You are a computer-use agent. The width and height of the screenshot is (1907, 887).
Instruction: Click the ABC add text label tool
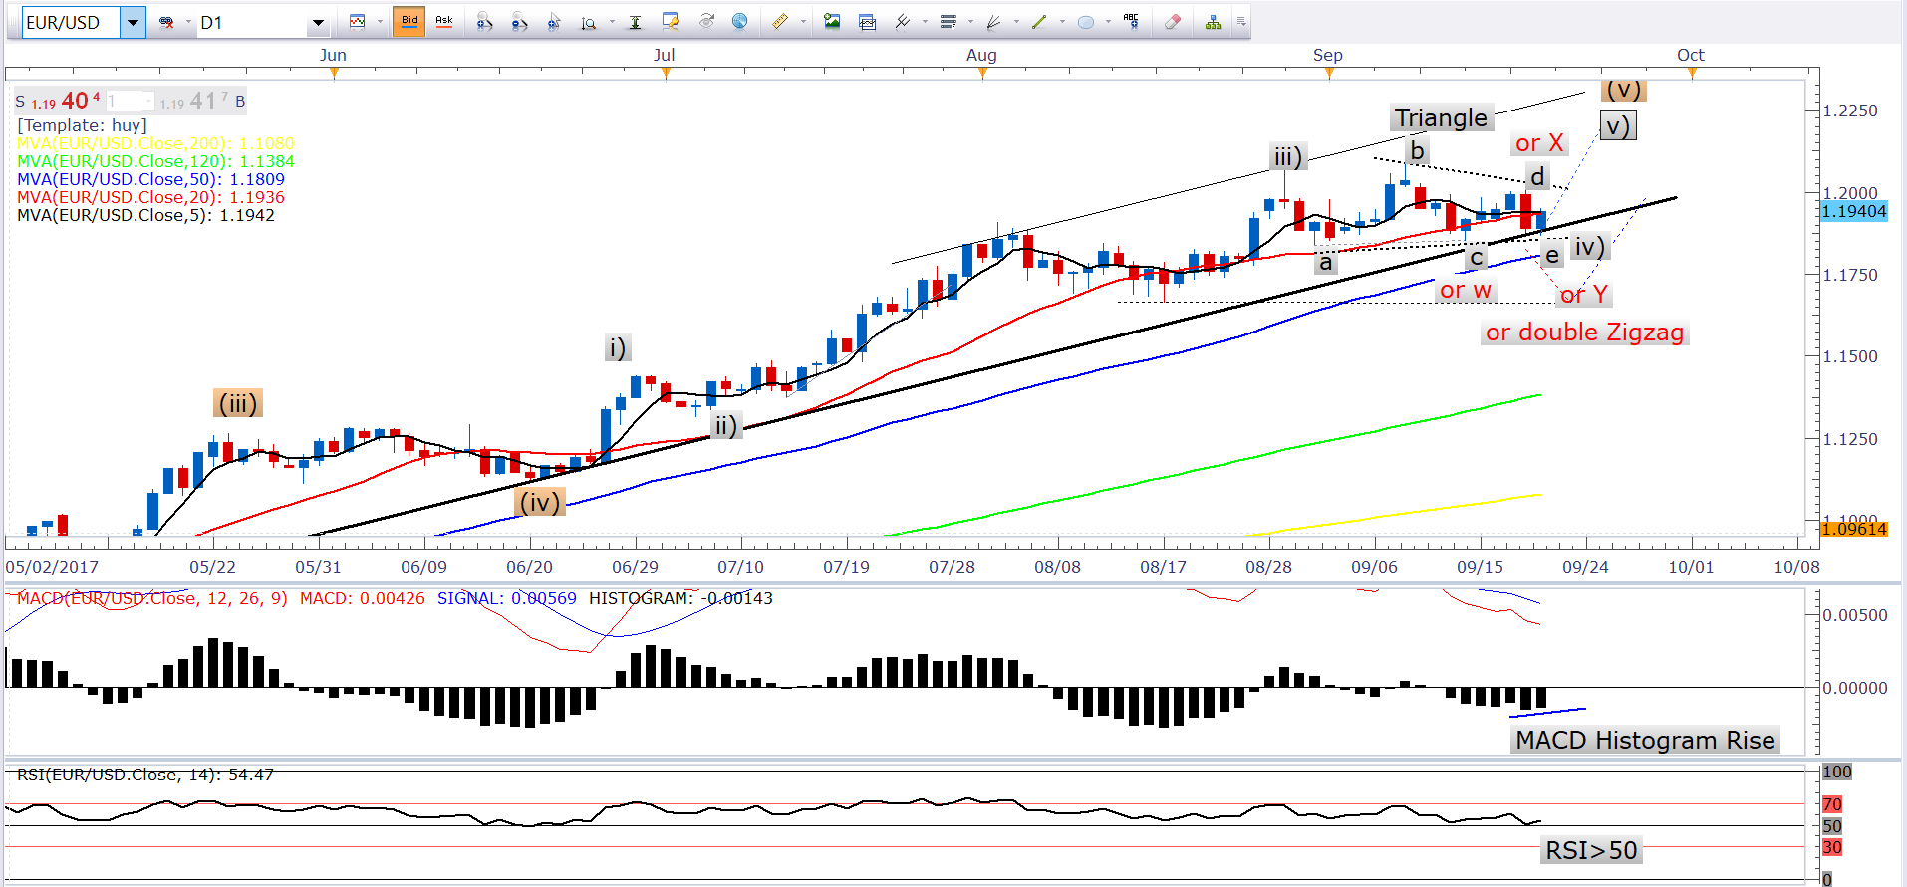tap(1131, 21)
